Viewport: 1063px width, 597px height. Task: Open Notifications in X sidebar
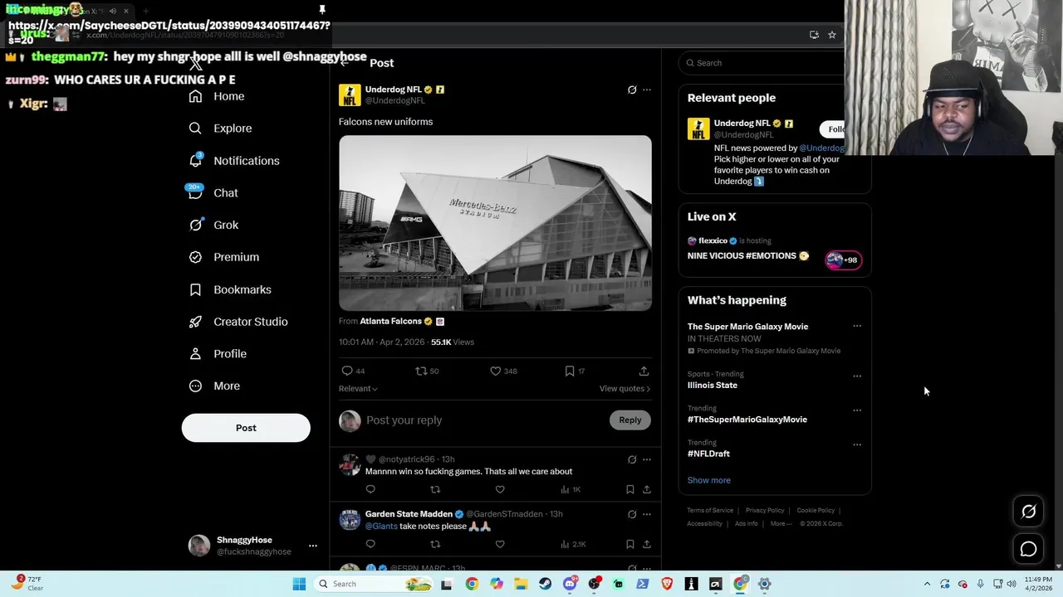pyautogui.click(x=234, y=161)
